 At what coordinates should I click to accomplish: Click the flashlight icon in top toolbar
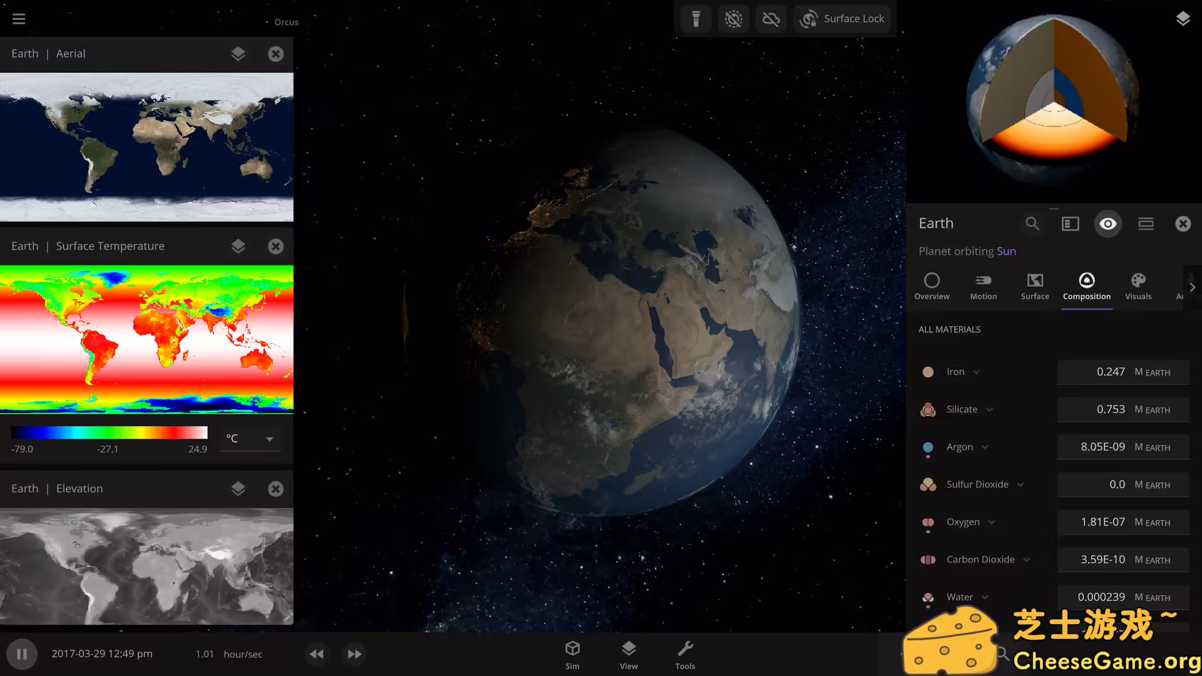click(x=696, y=19)
